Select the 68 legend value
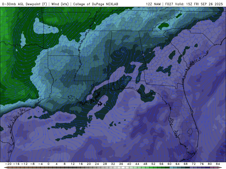 [x=186, y=164]
